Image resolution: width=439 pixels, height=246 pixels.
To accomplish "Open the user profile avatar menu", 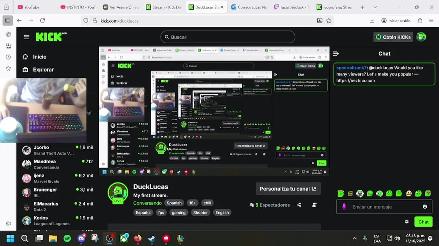I will [421, 37].
